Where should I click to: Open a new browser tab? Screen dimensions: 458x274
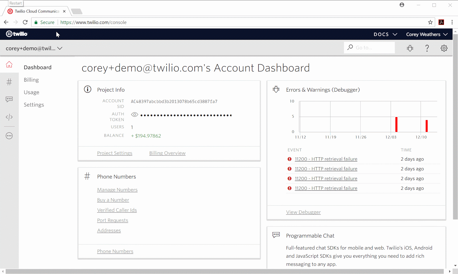pyautogui.click(x=77, y=11)
